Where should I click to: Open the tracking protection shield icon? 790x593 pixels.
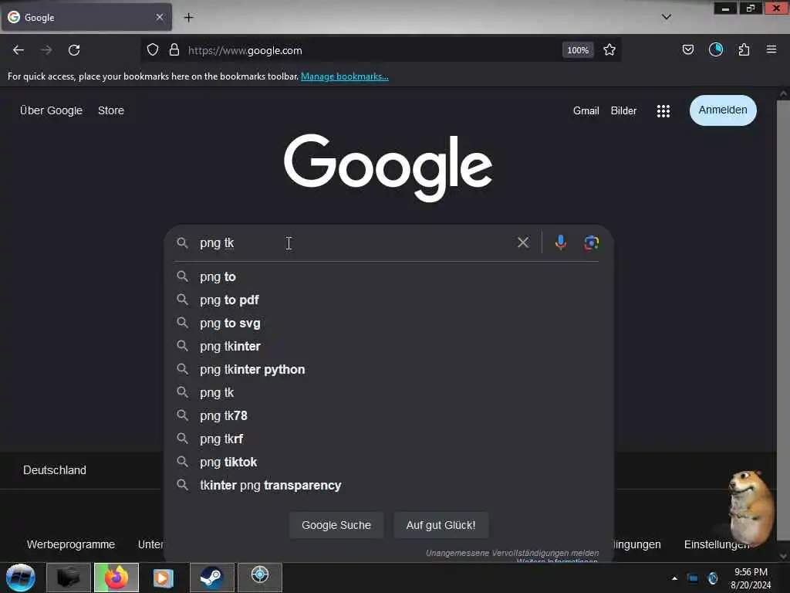(153, 50)
